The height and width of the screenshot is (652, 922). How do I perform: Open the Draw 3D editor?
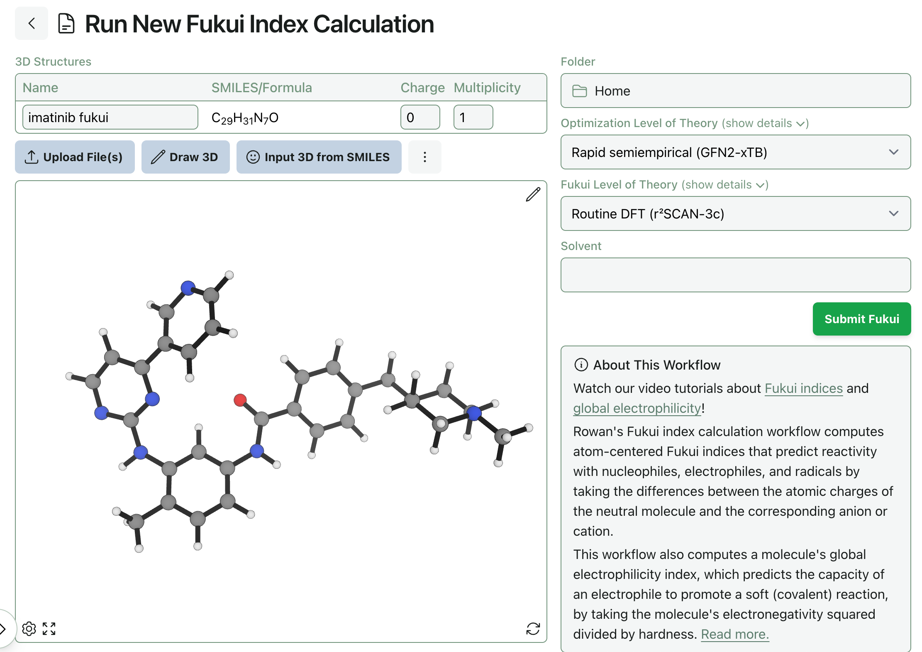click(x=185, y=157)
